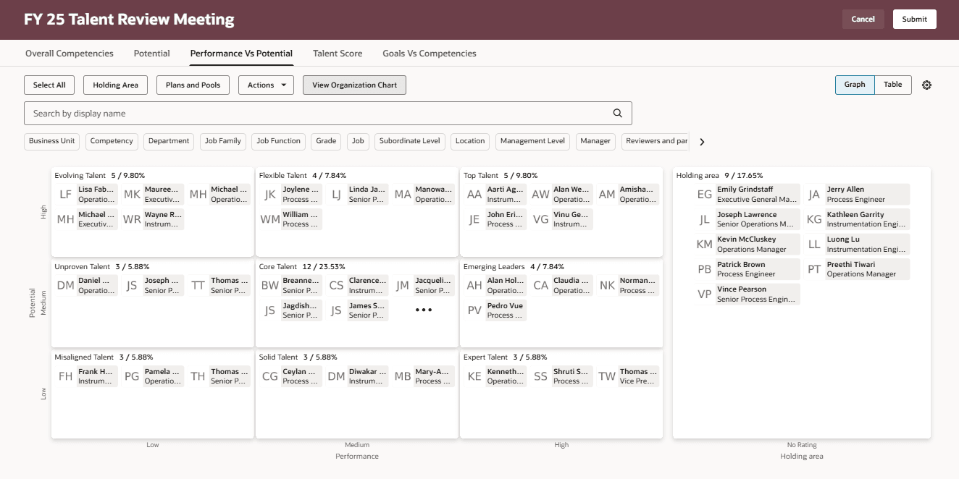
Task: Click Lisa's avatar in Evolving Talent
Action: point(65,194)
